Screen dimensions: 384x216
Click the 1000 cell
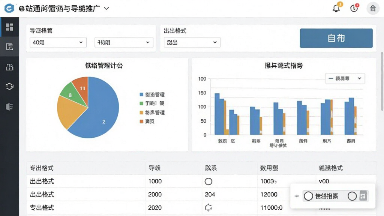coord(155,181)
